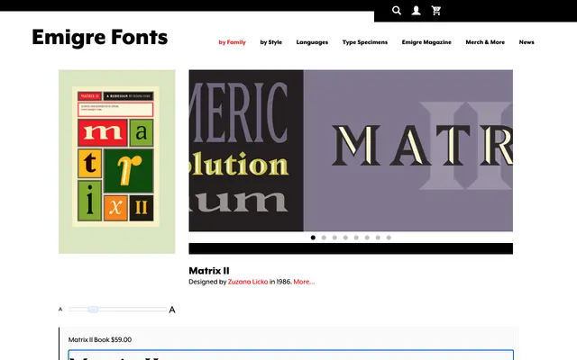Select the seventh carousel dot
This screenshot has width=577, height=360.
[x=378, y=238]
